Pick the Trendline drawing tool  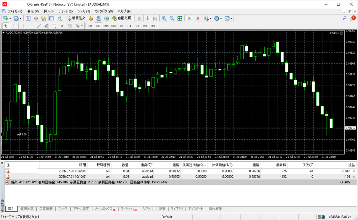click(x=39, y=26)
